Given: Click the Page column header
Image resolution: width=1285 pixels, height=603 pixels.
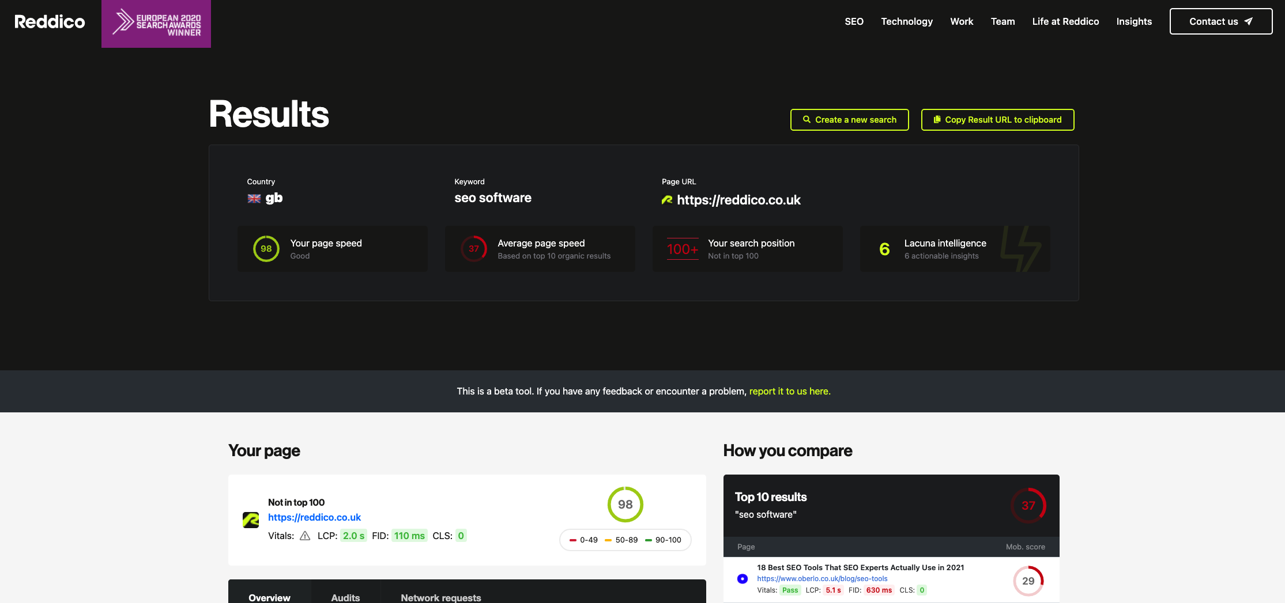Looking at the screenshot, I should click(x=746, y=547).
